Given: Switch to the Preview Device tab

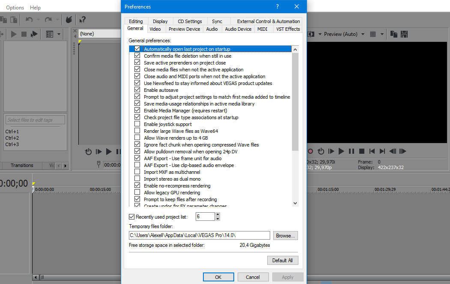Looking at the screenshot, I should point(184,29).
